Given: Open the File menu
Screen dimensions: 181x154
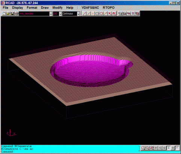Looking at the screenshot, I should (x=6, y=8).
